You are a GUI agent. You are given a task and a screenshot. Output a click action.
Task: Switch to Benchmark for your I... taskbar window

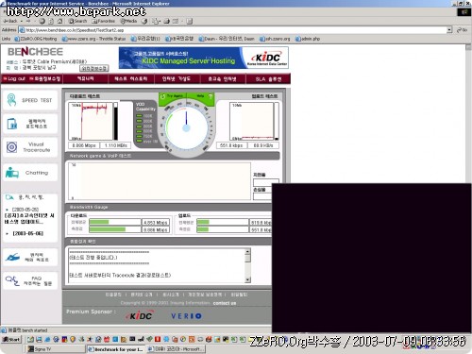pyautogui.click(x=115, y=349)
